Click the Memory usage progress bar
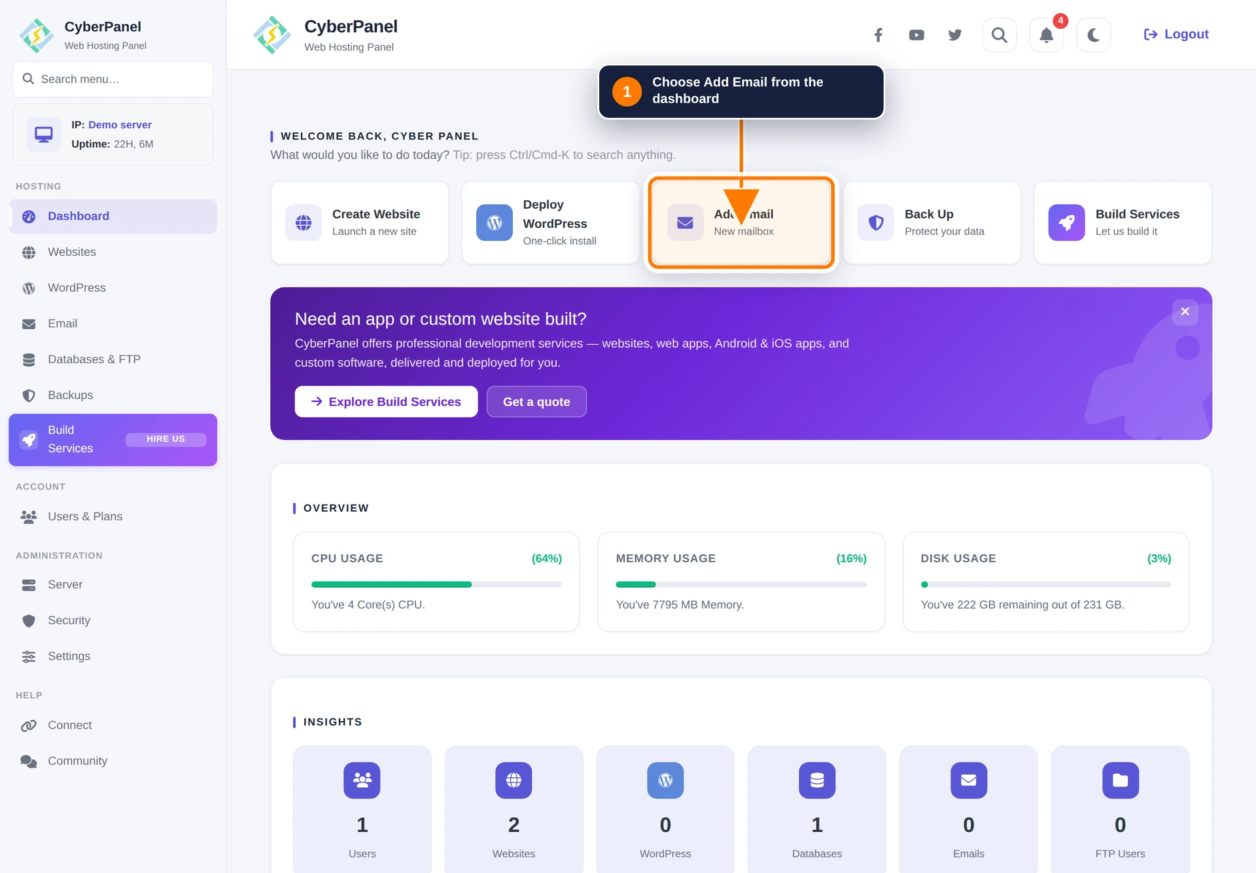Viewport: 1256px width, 873px height. pyautogui.click(x=741, y=584)
